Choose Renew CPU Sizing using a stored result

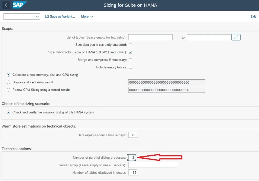click(9, 90)
